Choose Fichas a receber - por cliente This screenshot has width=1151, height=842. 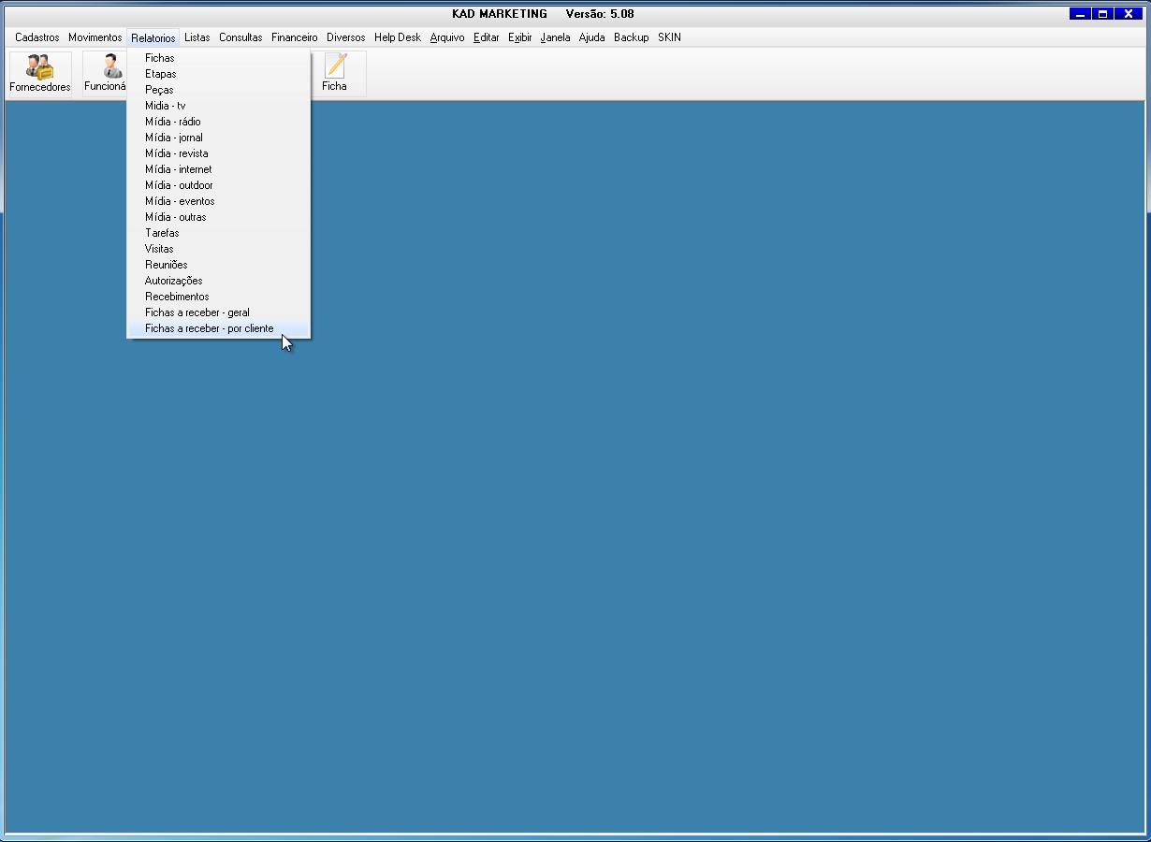coord(219,328)
